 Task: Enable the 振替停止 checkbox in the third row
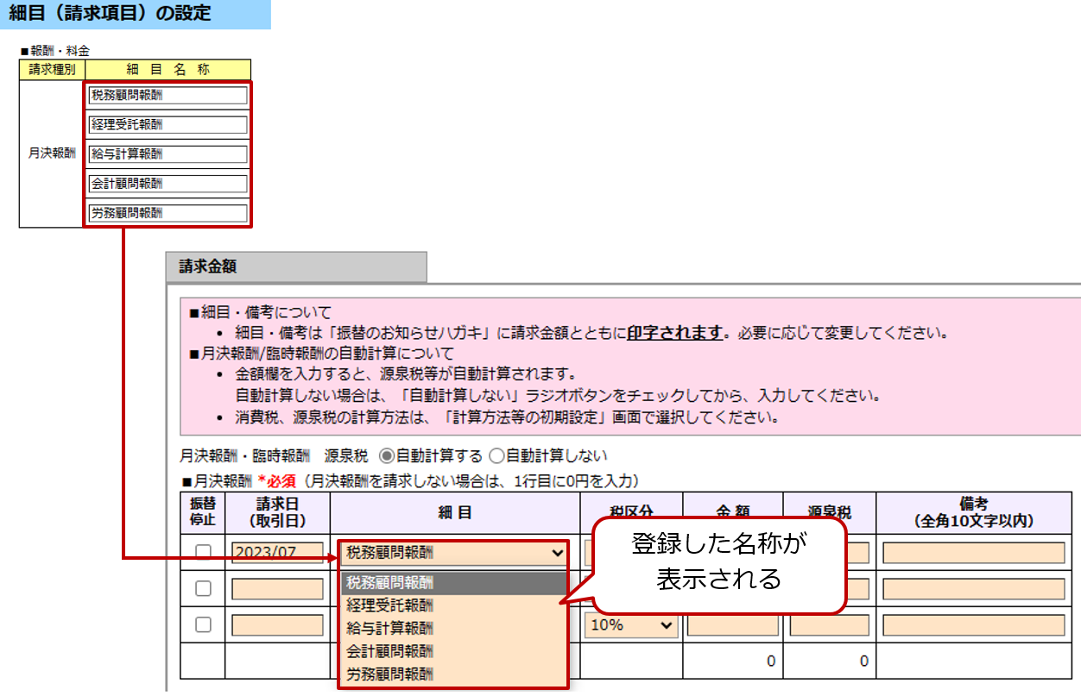pos(203,625)
